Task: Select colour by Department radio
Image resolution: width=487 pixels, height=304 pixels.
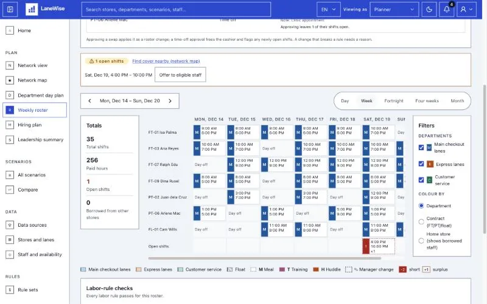Action: (x=421, y=206)
